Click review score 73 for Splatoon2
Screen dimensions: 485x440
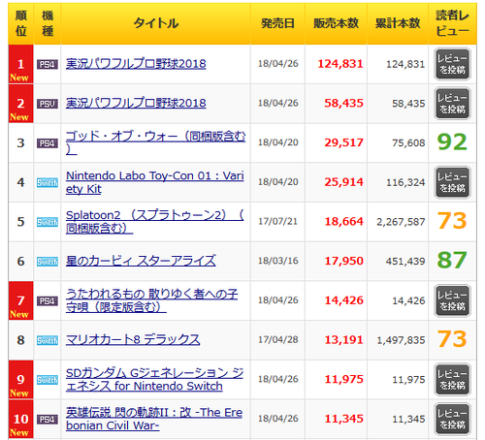coord(452,221)
